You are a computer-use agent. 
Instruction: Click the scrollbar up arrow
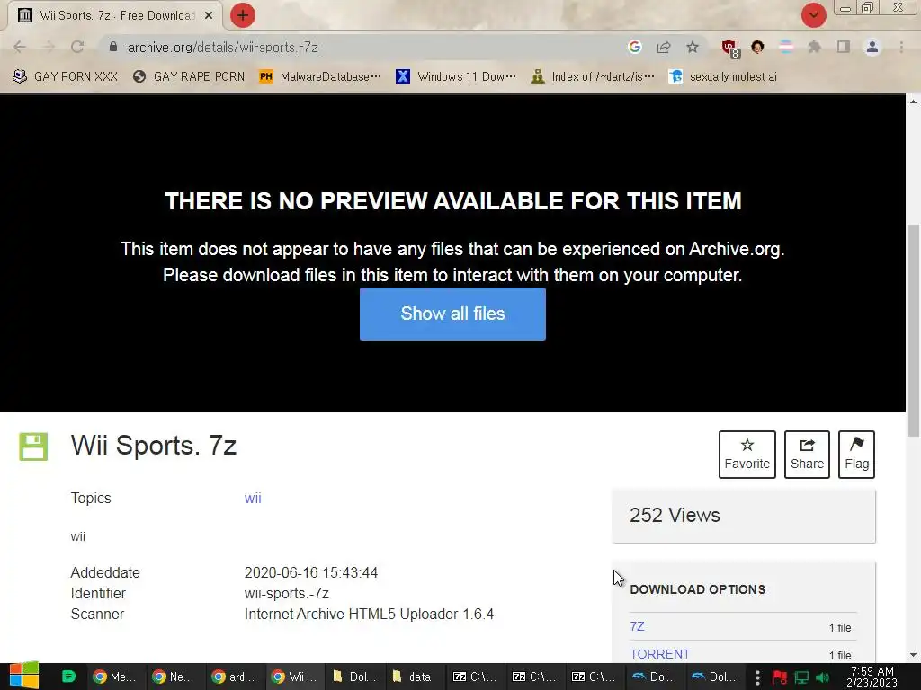click(x=913, y=102)
